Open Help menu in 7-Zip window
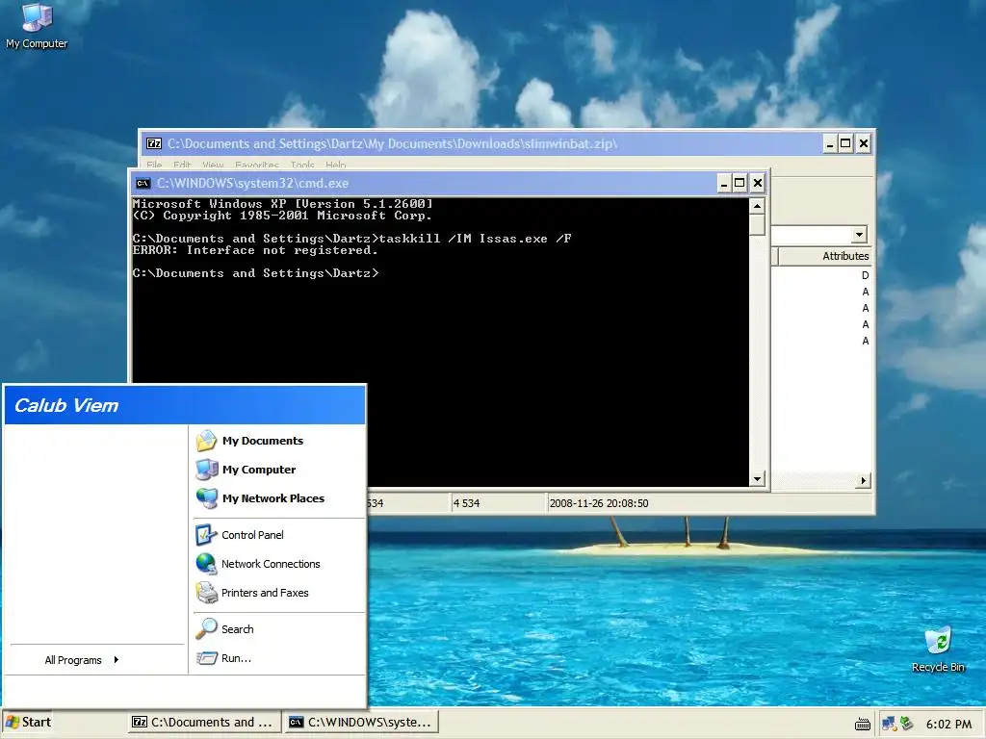986x739 pixels. 335,165
